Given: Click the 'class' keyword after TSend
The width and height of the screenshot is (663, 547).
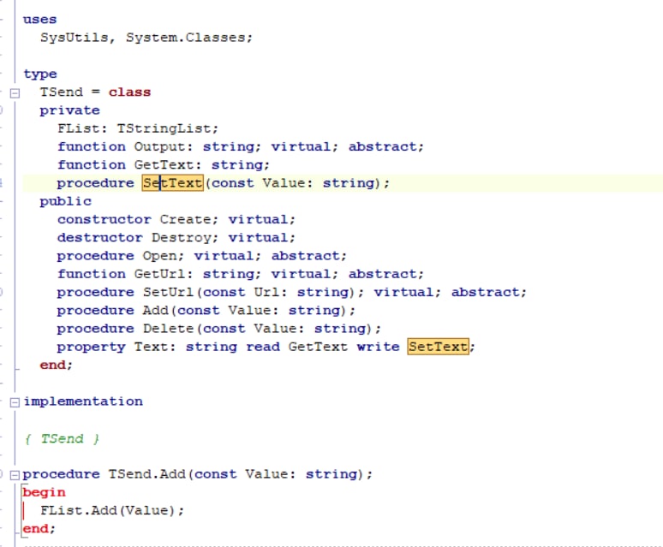Looking at the screenshot, I should point(130,92).
